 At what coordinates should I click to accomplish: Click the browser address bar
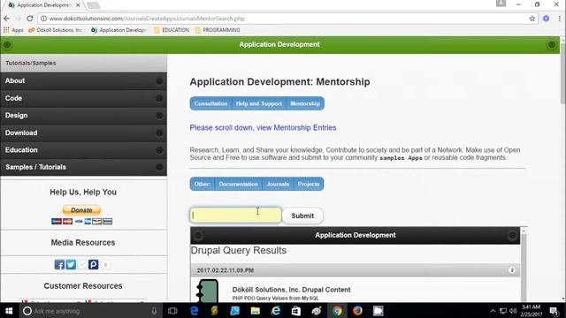pyautogui.click(x=287, y=19)
